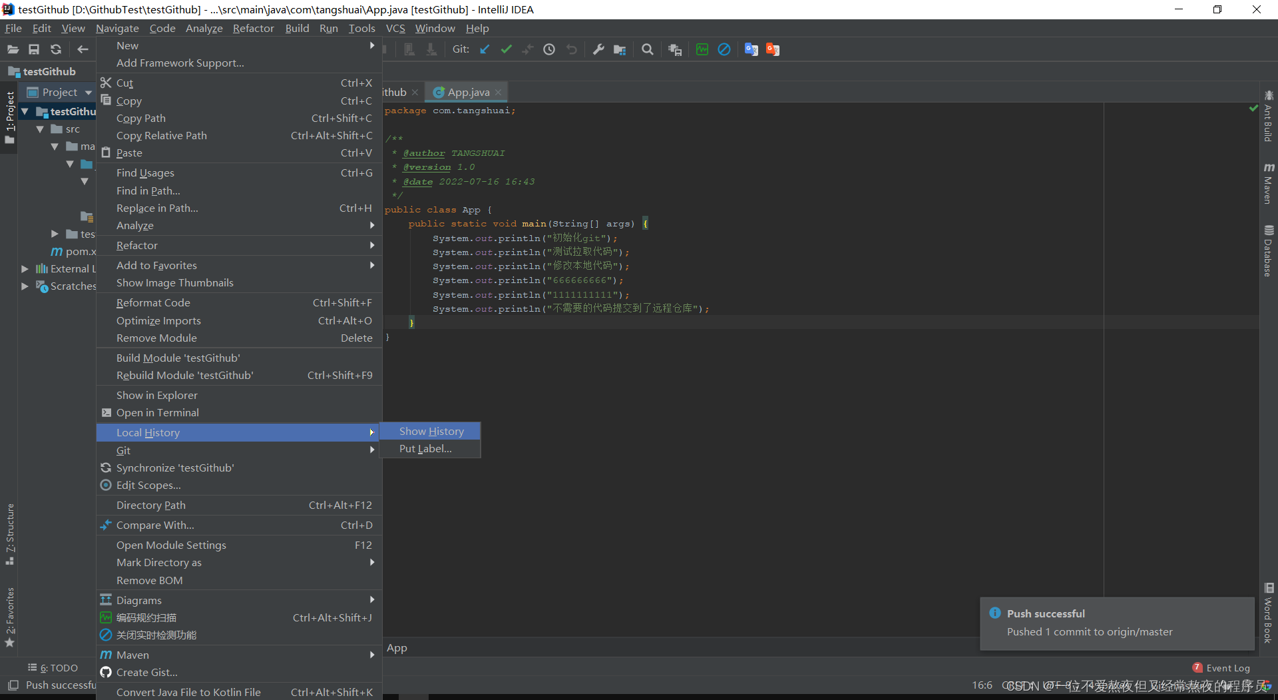Click App breadcrumb at editor bottom

click(x=397, y=648)
